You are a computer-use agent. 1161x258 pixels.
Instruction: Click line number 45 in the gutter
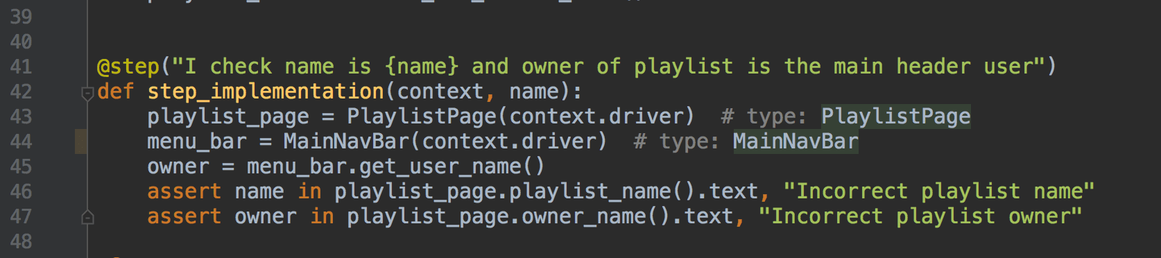point(21,166)
